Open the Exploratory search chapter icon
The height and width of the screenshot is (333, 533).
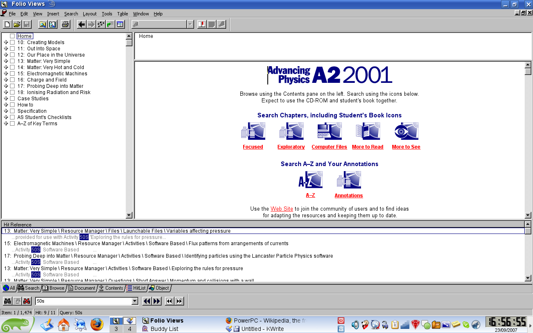coord(291,132)
